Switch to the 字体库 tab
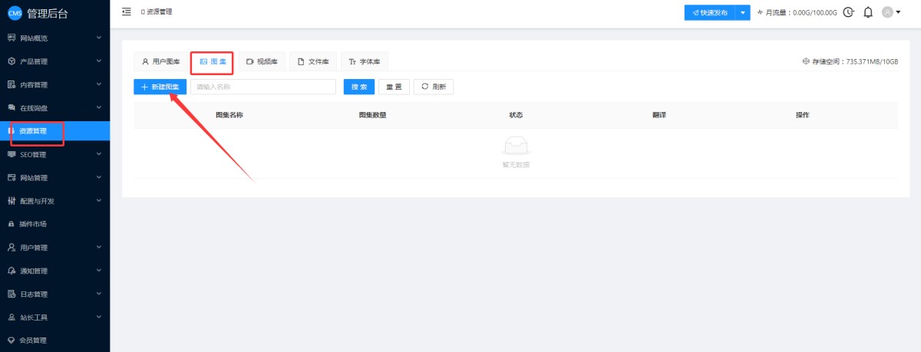This screenshot has height=352, width=921. tap(364, 61)
